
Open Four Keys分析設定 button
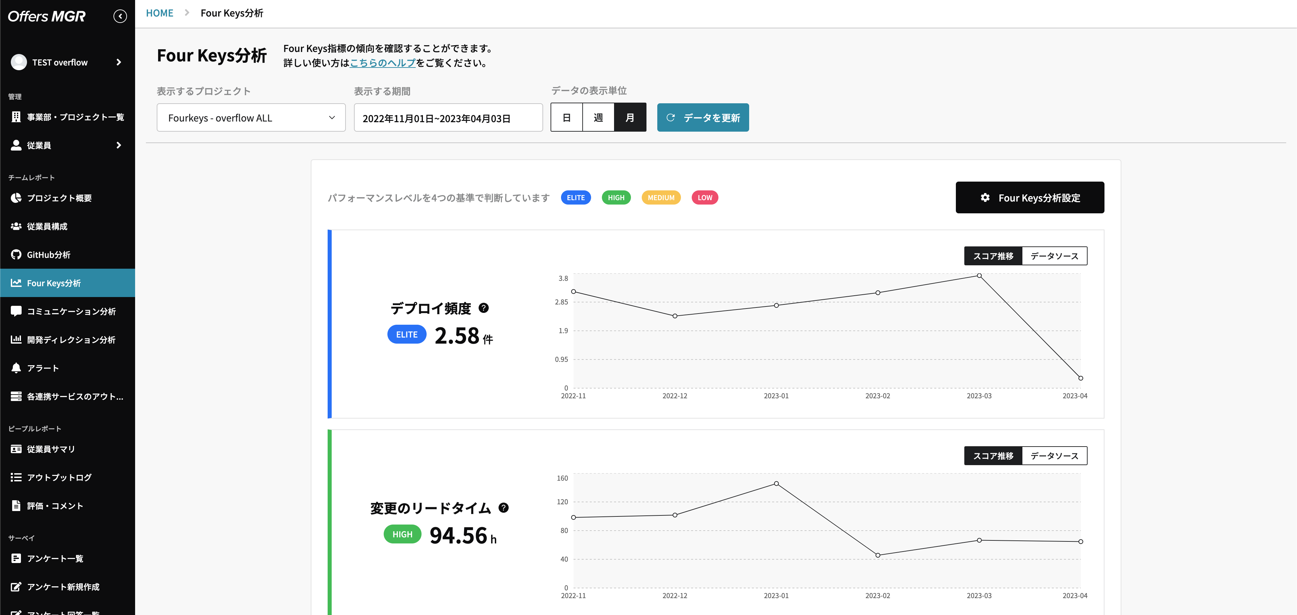click(x=1029, y=197)
